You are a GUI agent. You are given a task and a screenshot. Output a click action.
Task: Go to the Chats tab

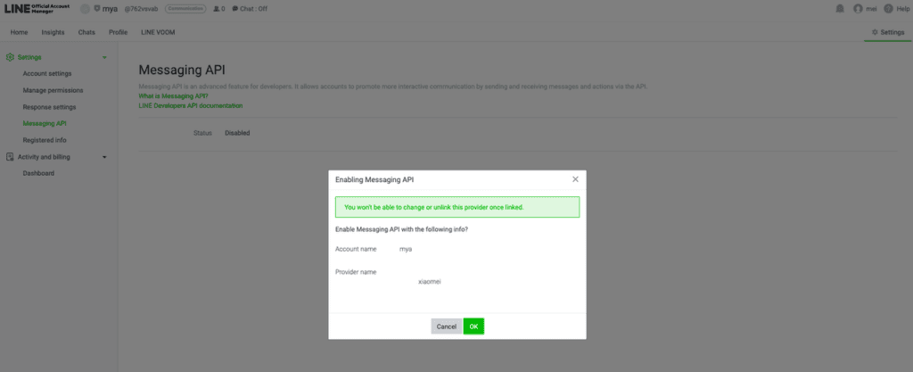(x=86, y=32)
